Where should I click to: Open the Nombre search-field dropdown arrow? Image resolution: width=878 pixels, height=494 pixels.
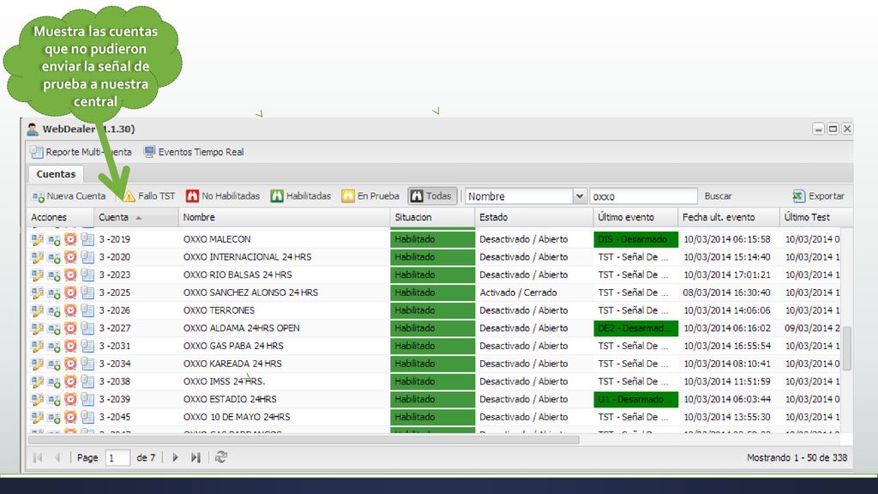pos(580,196)
